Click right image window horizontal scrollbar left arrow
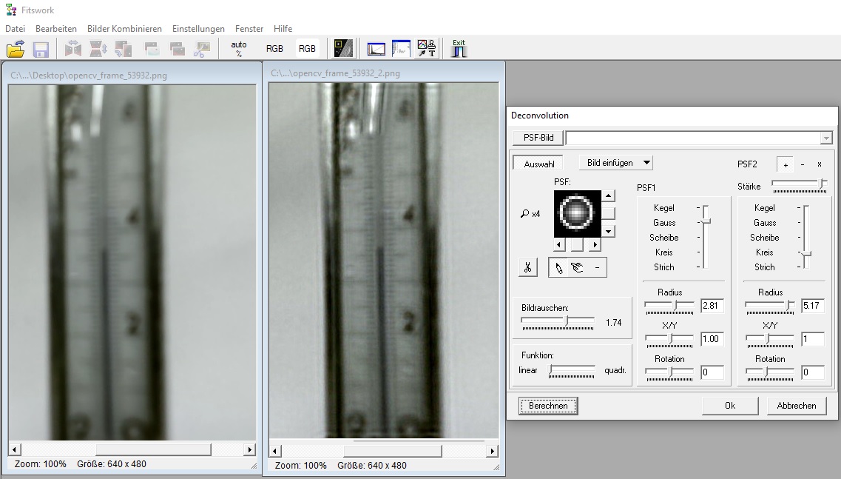This screenshot has height=479, width=841. point(274,451)
